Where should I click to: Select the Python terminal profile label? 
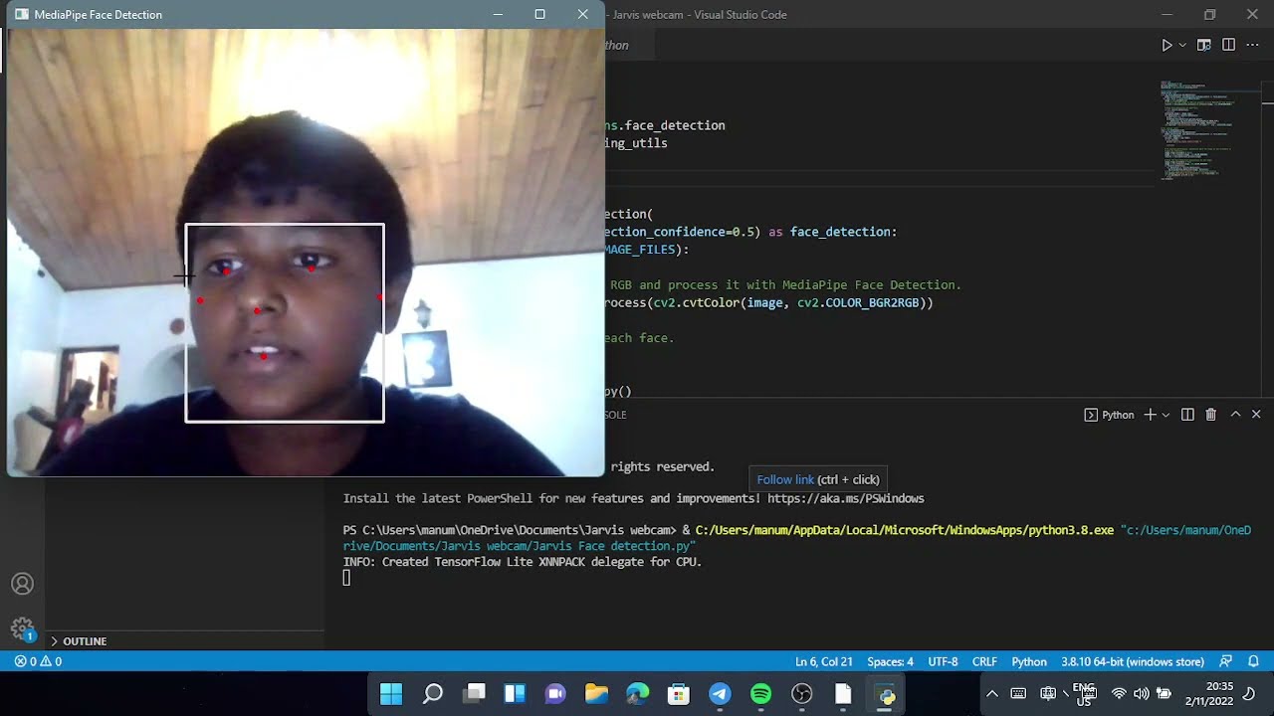coord(1109,415)
